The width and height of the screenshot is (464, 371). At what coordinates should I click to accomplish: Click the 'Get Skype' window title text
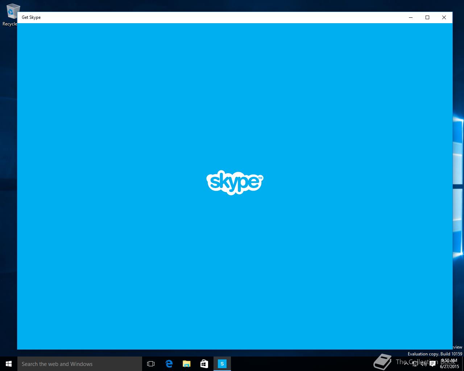pyautogui.click(x=31, y=17)
